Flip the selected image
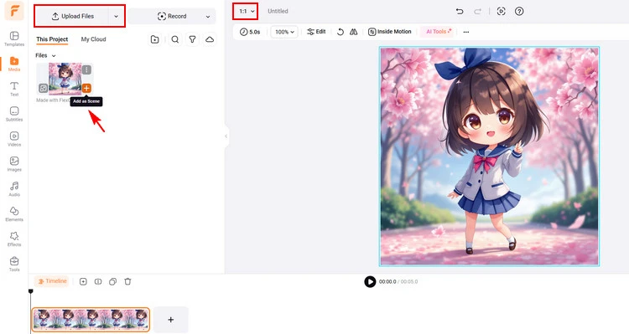The image size is (629, 334). coord(353,32)
